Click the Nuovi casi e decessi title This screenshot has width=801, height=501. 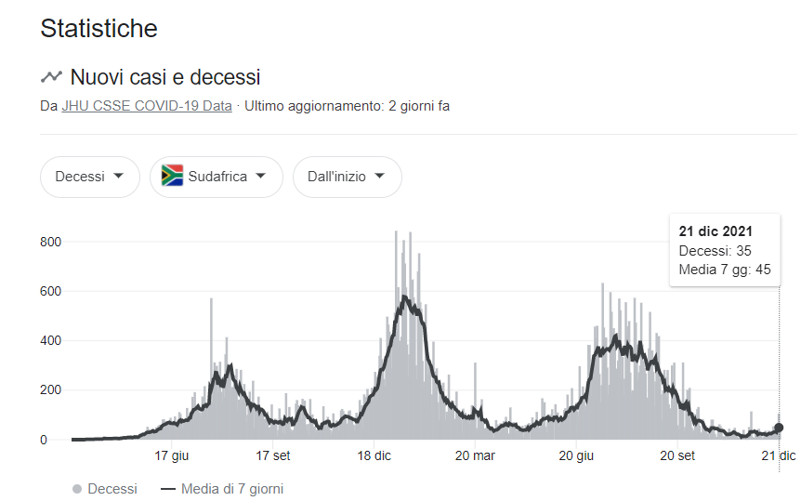tap(165, 77)
